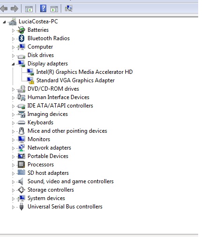Expand the Network adapters node
215x251 pixels.
pyautogui.click(x=13, y=148)
